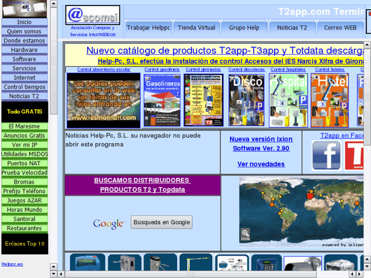Click the Puertos NAT button

[x=24, y=163]
